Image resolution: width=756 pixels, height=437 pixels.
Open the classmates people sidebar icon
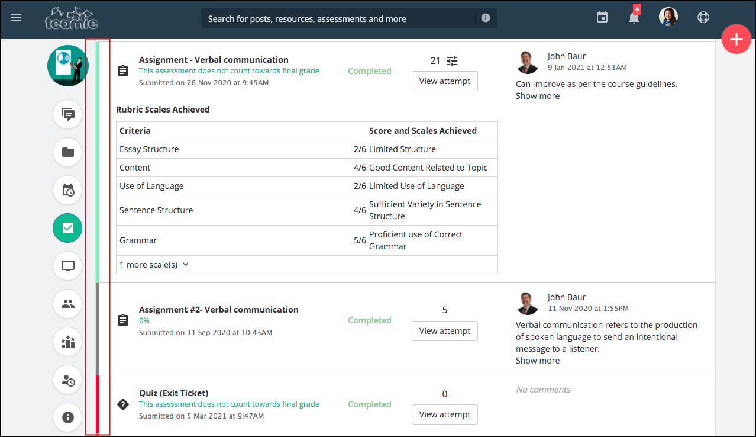pyautogui.click(x=68, y=304)
